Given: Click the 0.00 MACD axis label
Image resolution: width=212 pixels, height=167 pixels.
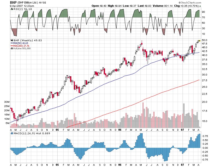Looking at the screenshot, I should (x=205, y=148).
